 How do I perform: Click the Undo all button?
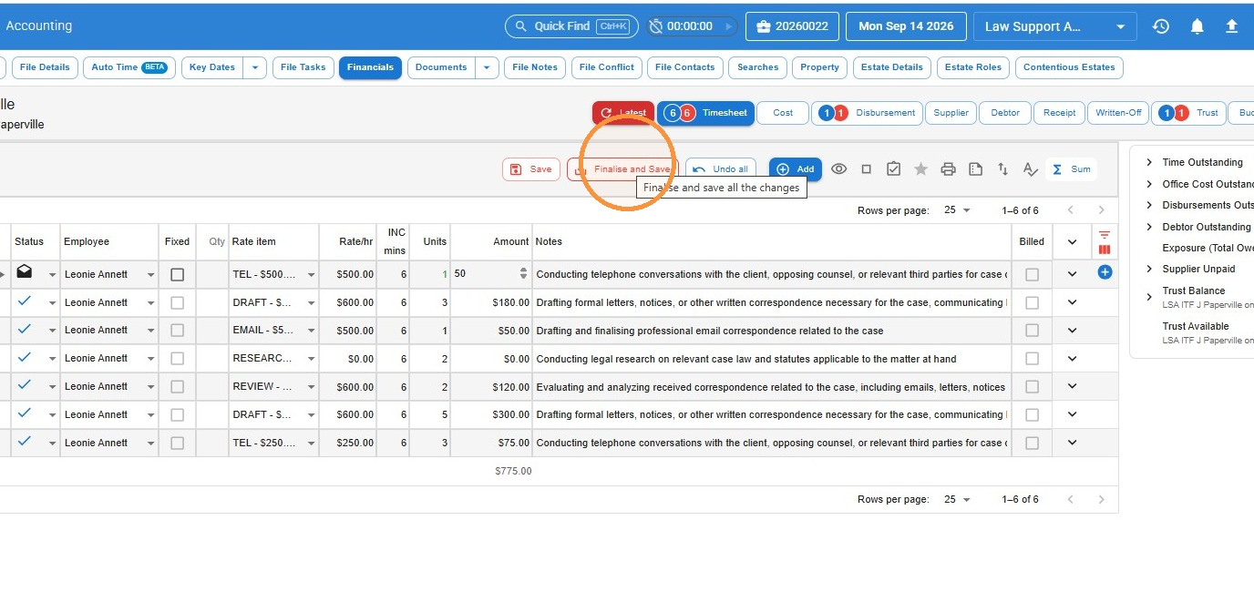(721, 169)
